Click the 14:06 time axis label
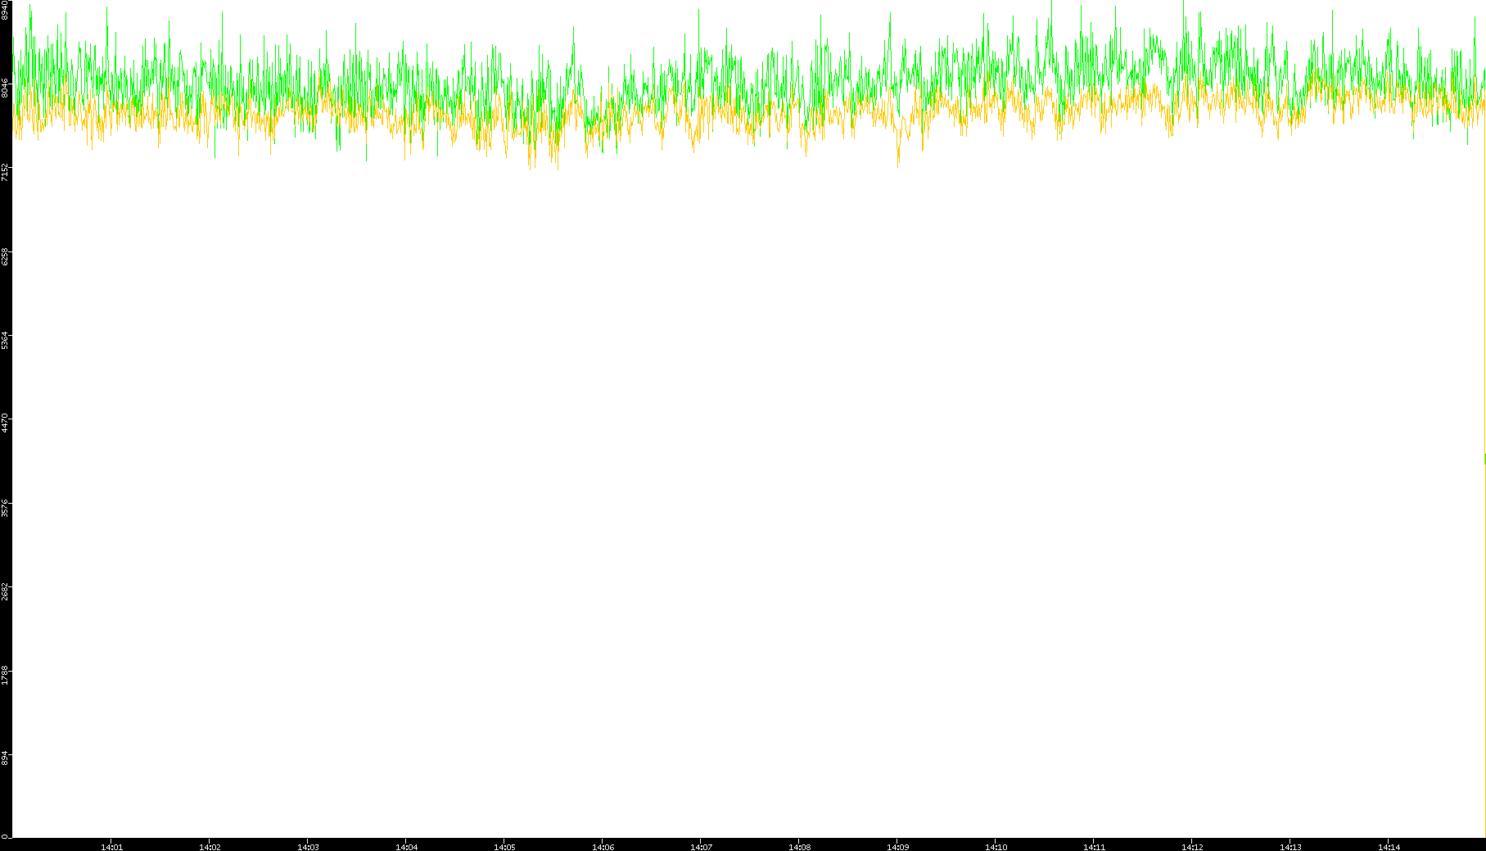This screenshot has height=851, width=1486. pyautogui.click(x=603, y=847)
